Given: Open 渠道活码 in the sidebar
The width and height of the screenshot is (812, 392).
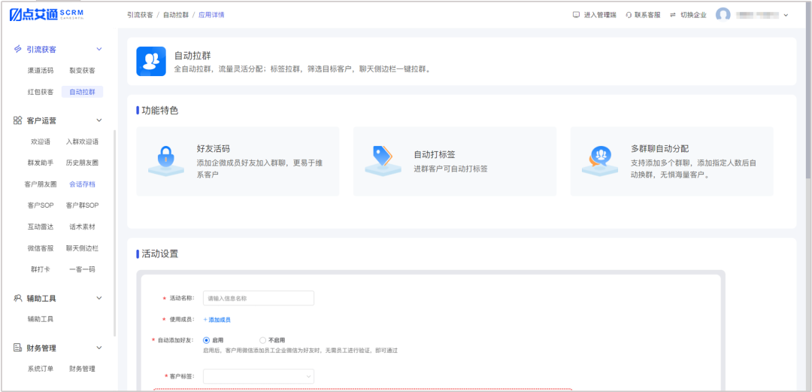Looking at the screenshot, I should (41, 71).
